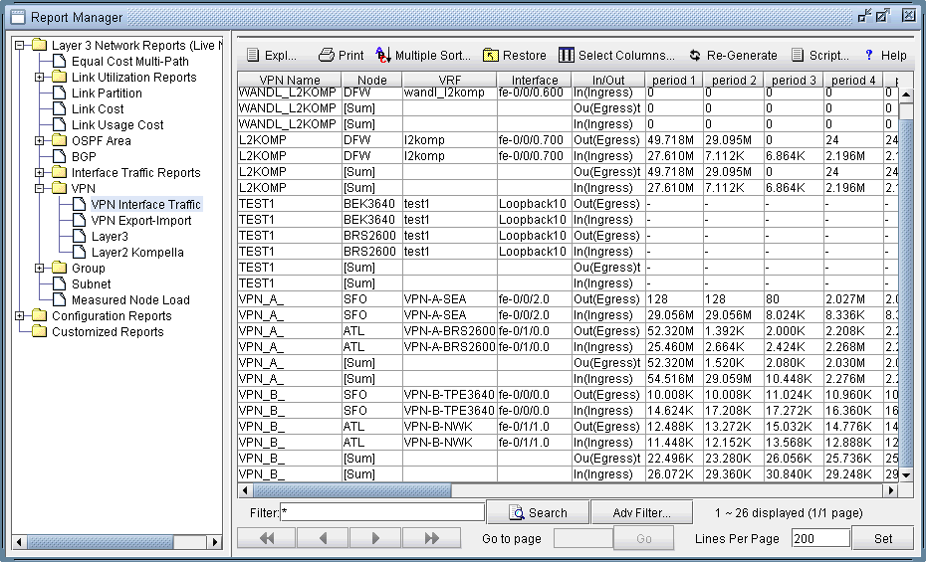Image resolution: width=926 pixels, height=562 pixels.
Task: Select Layer2 Kompella report in tree
Action: pyautogui.click(x=137, y=253)
